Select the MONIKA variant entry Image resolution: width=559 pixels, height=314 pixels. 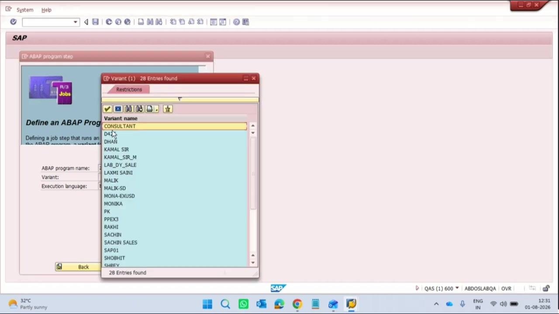point(175,204)
